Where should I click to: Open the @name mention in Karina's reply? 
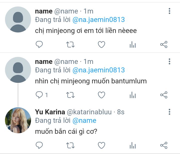84,121
